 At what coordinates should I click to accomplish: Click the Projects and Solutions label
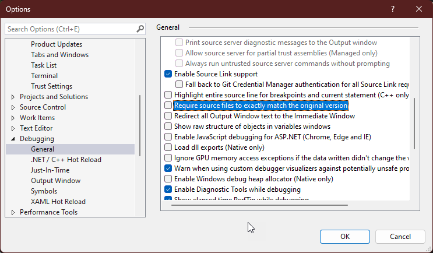point(54,97)
